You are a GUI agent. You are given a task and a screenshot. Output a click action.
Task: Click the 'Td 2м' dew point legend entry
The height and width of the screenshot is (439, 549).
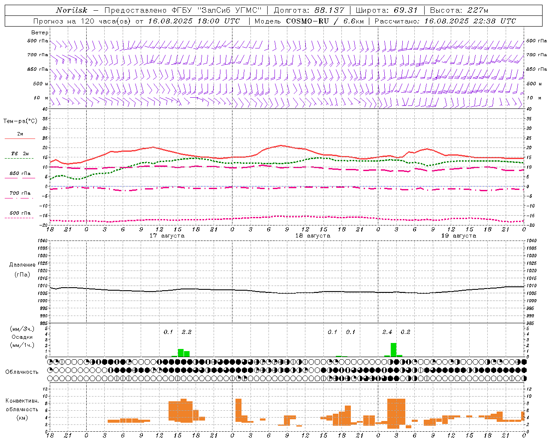(x=20, y=153)
